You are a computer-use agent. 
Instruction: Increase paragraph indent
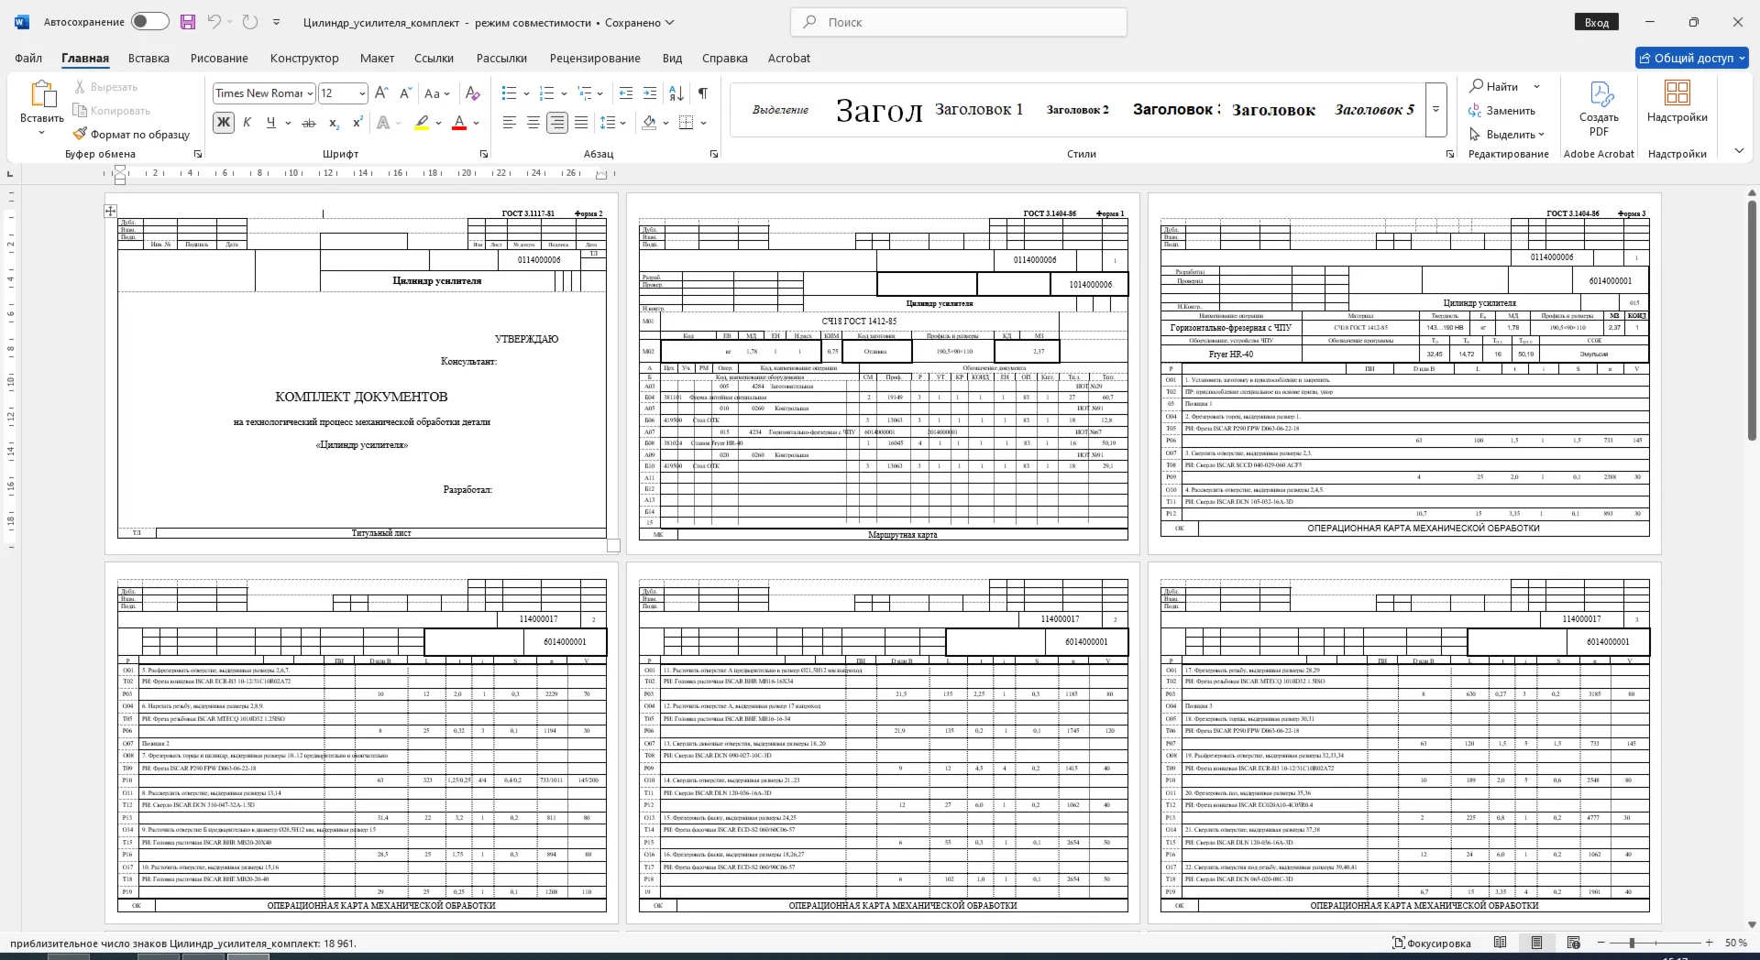point(650,93)
